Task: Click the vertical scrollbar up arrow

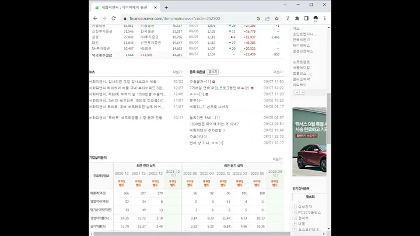Action: point(329,27)
